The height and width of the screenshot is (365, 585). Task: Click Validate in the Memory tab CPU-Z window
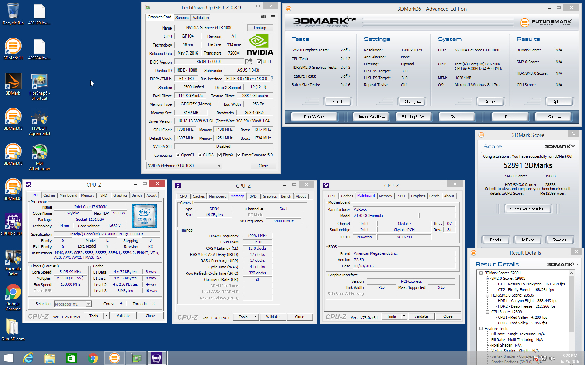click(273, 317)
